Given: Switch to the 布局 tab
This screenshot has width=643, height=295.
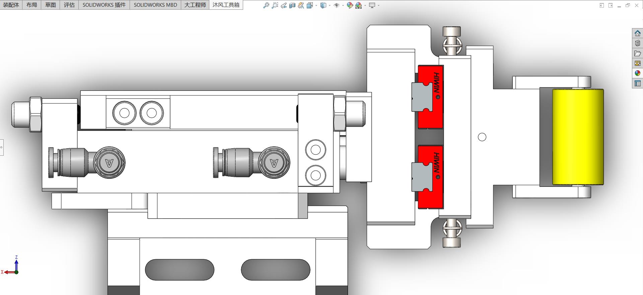Looking at the screenshot, I should pos(32,5).
